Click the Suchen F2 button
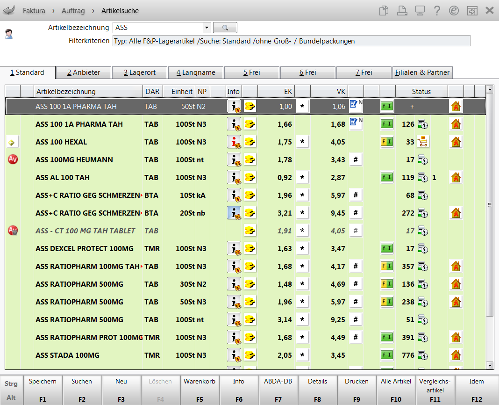This screenshot has width=499, height=405. [x=82, y=390]
